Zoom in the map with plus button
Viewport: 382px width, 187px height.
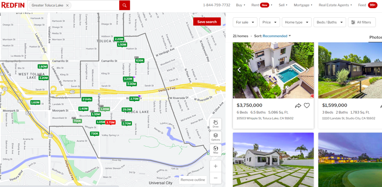click(216, 166)
